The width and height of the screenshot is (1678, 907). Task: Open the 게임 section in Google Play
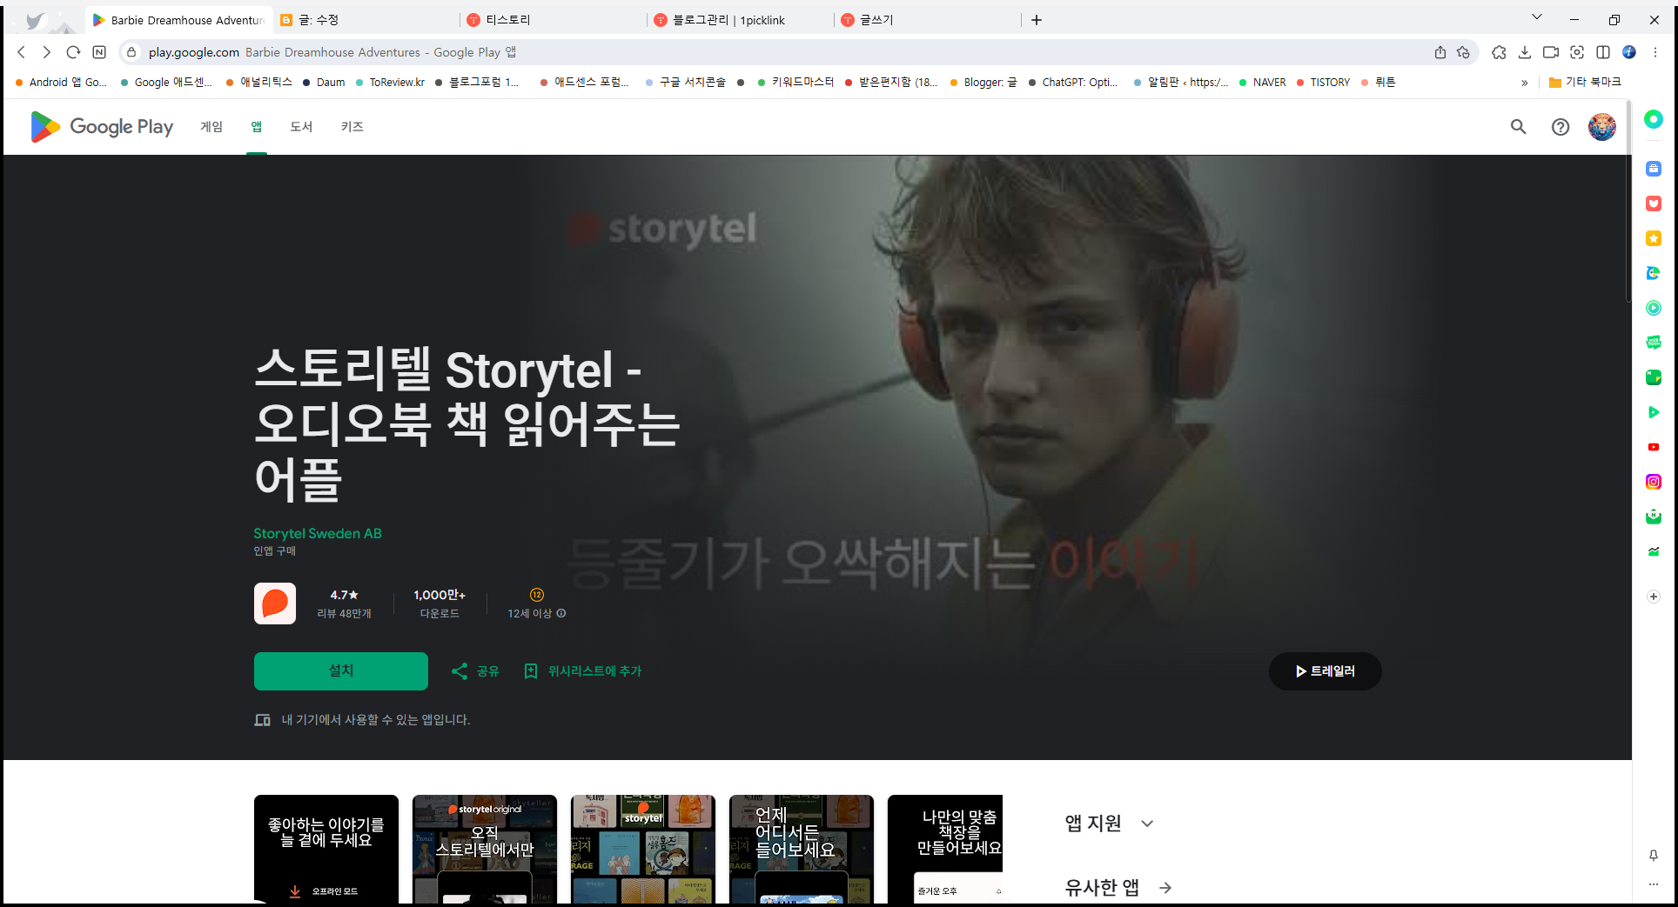tap(210, 127)
